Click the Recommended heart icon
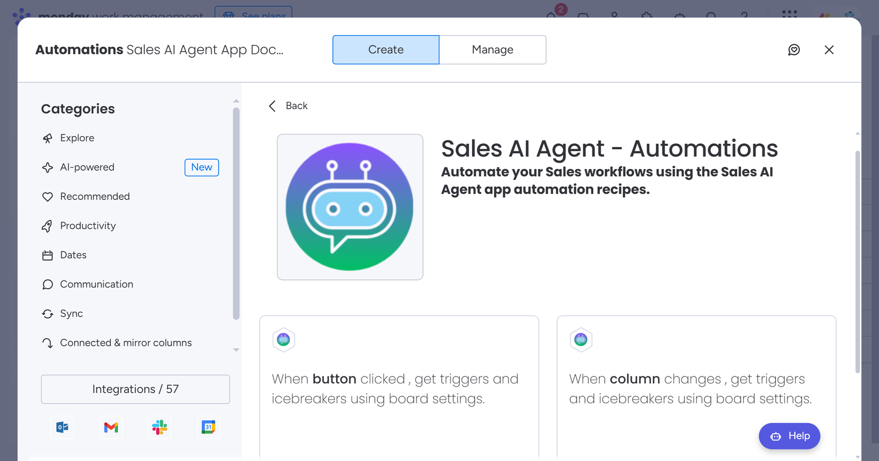Viewport: 879px width, 461px height. coord(48,197)
